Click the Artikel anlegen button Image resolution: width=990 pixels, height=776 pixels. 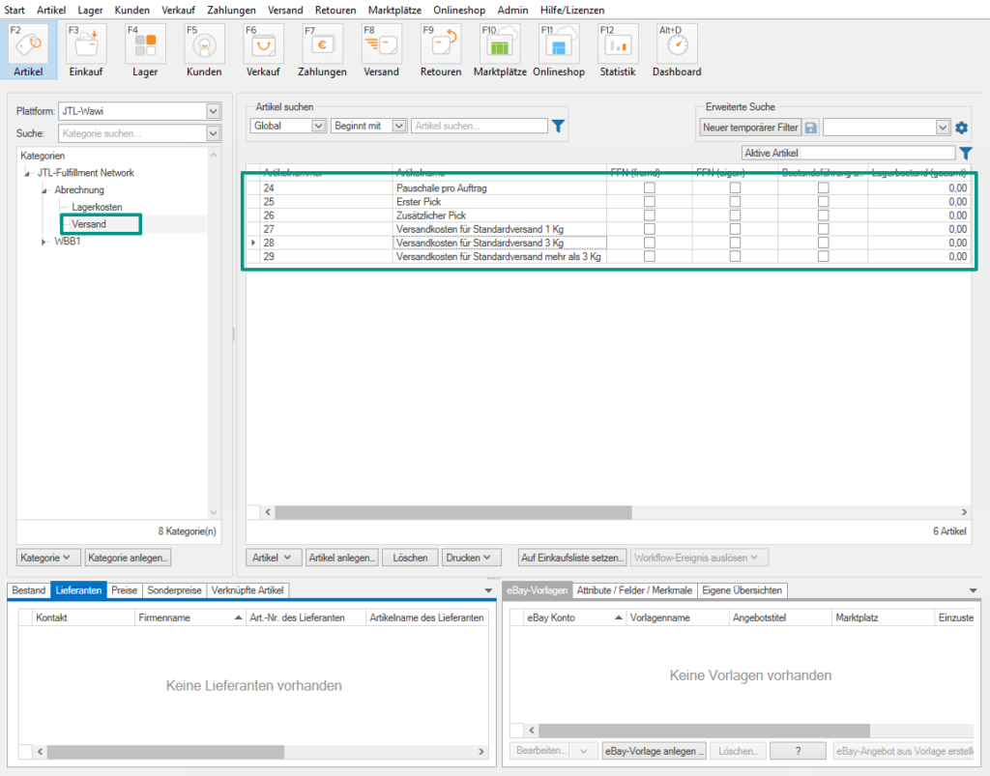[342, 558]
